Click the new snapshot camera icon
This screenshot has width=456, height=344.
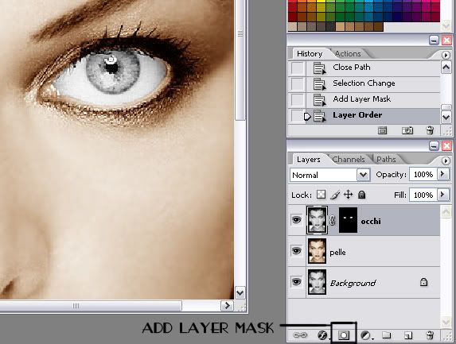407,130
